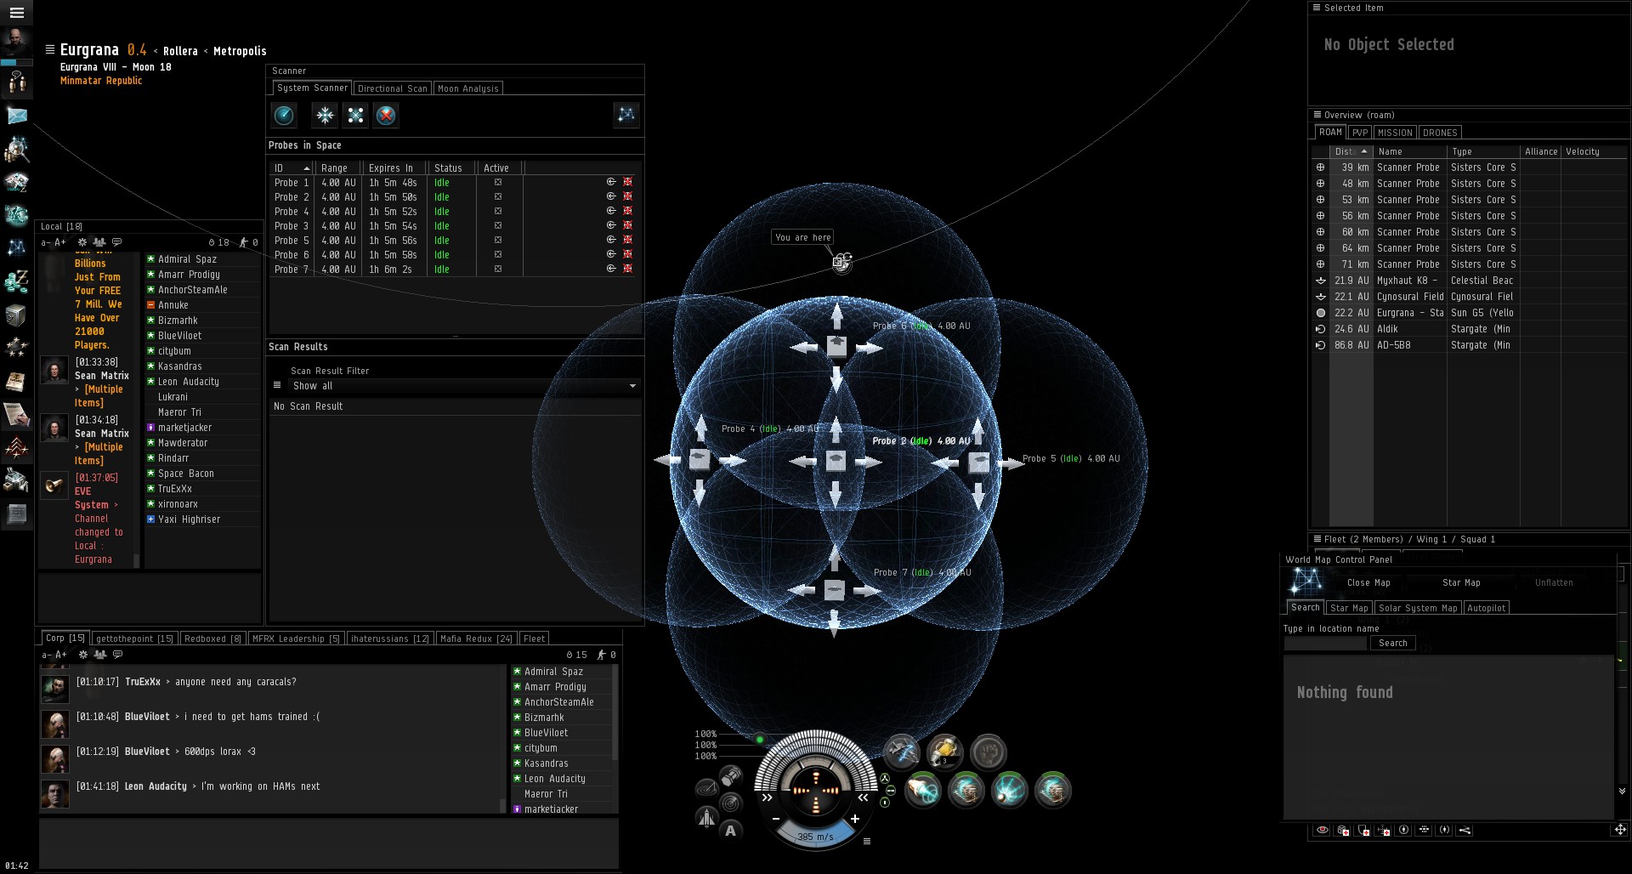Open Corp chat channel settings gear
Viewport: 1632px width, 874px height.
pos(83,655)
